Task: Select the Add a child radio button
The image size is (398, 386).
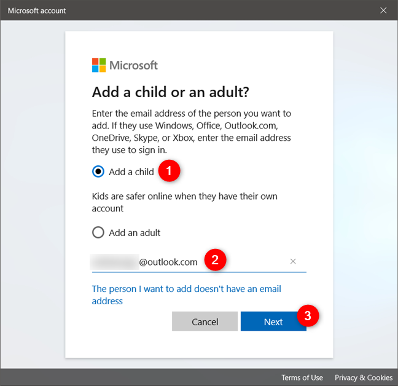Action: pos(98,171)
